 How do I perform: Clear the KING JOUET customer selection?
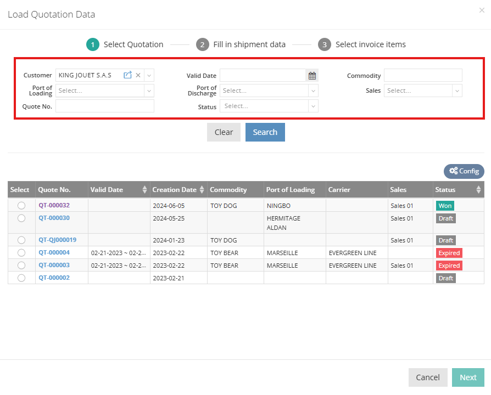pyautogui.click(x=138, y=75)
